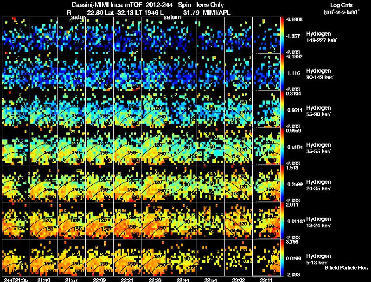Click the Hydrogen 90-149 keV row label

[320, 74]
